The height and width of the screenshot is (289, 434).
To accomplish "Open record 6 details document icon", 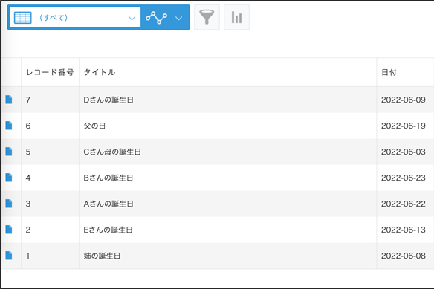I will 9,126.
